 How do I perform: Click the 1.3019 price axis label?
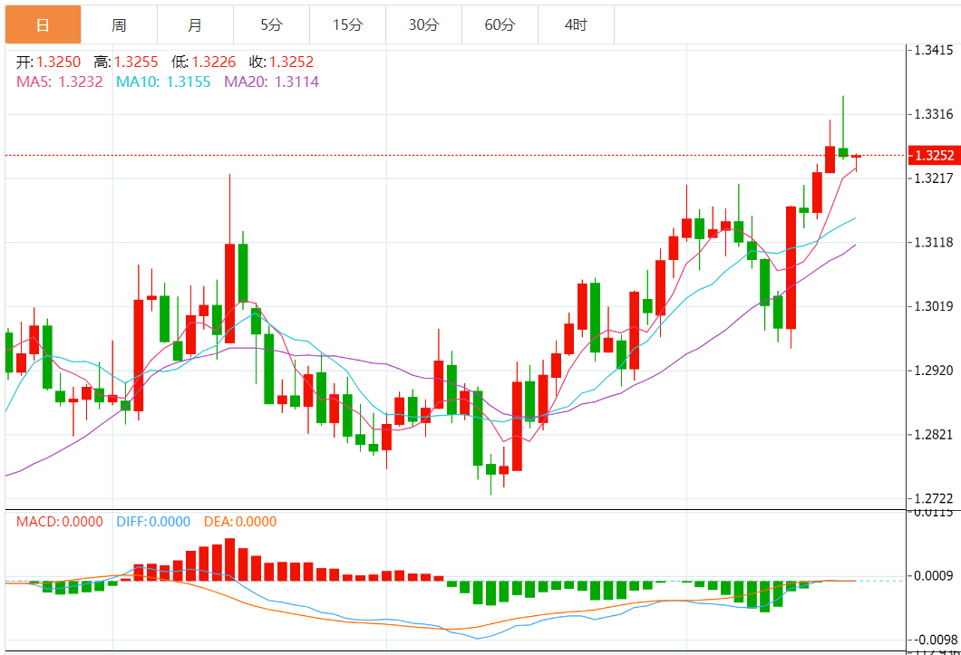tap(934, 306)
